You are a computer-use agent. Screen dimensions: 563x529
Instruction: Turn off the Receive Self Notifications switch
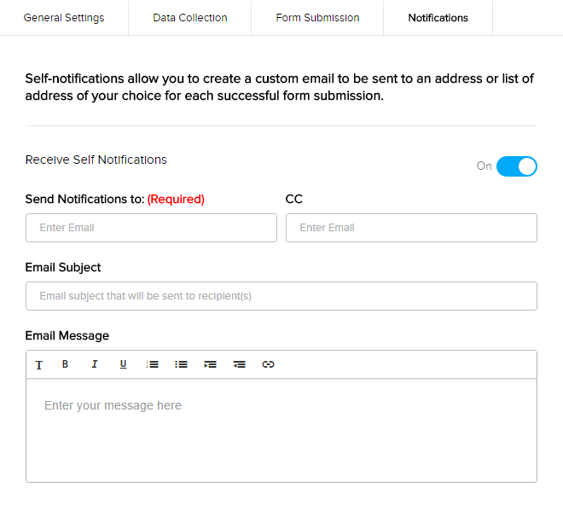point(516,166)
